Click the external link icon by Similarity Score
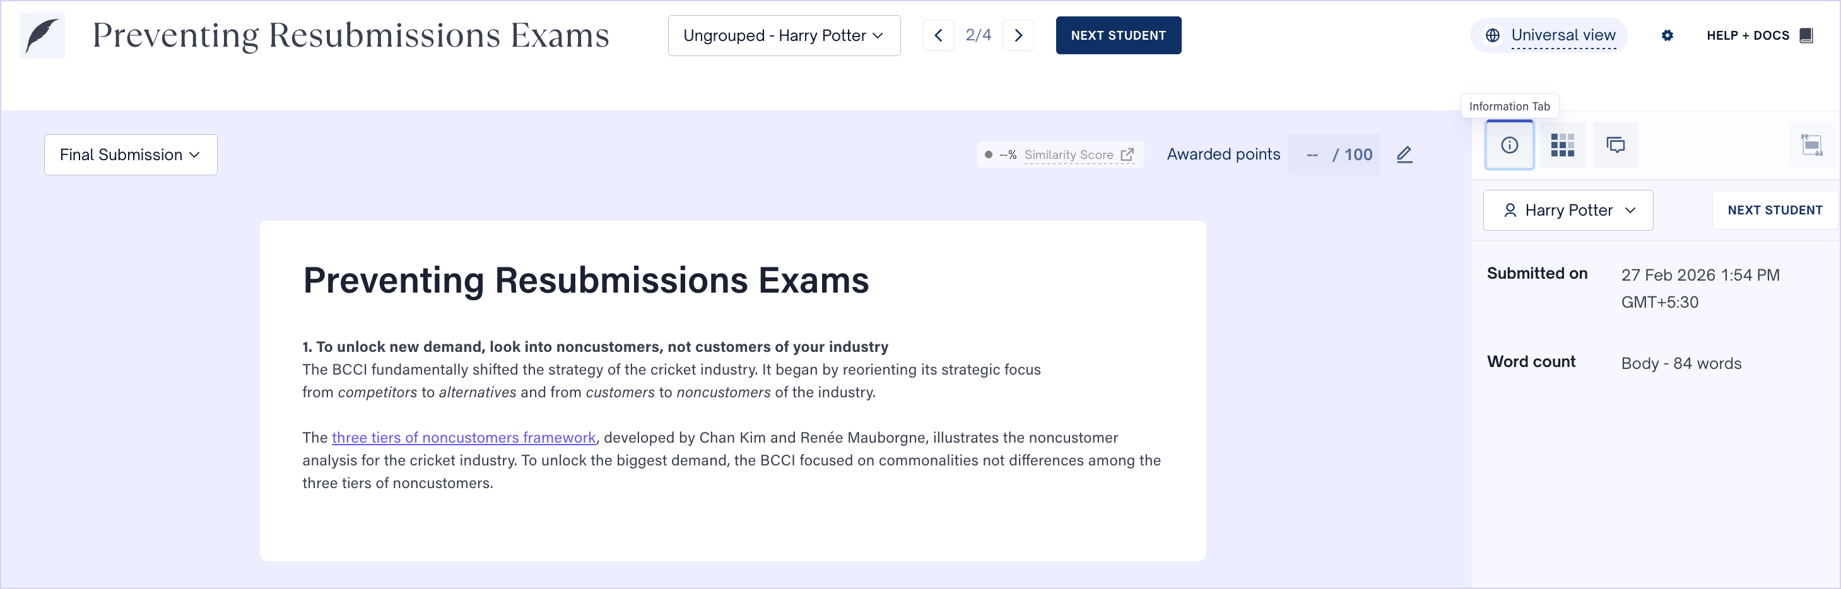The image size is (1841, 589). (x=1127, y=155)
